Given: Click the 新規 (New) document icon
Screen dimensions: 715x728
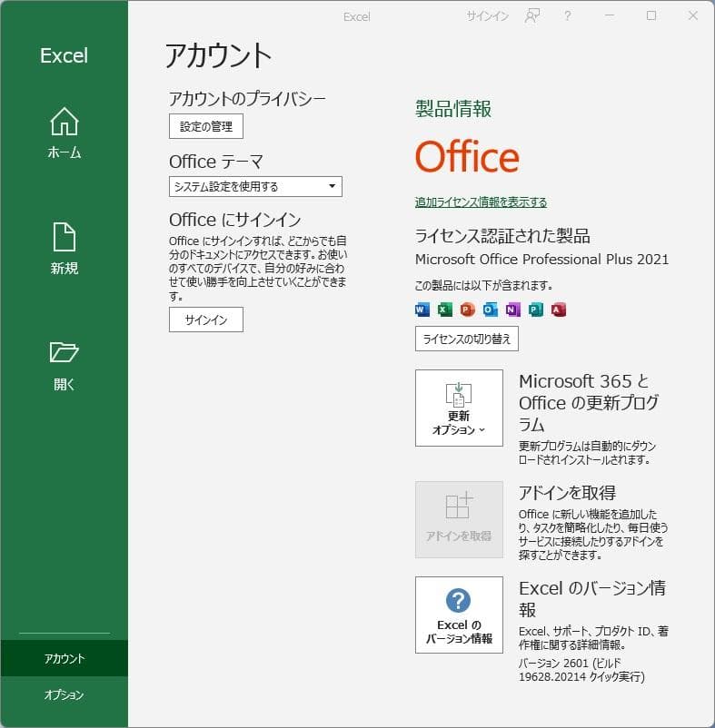Looking at the screenshot, I should click(x=65, y=237).
